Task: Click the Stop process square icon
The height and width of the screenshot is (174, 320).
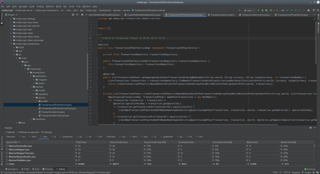Action: click(x=277, y=10)
